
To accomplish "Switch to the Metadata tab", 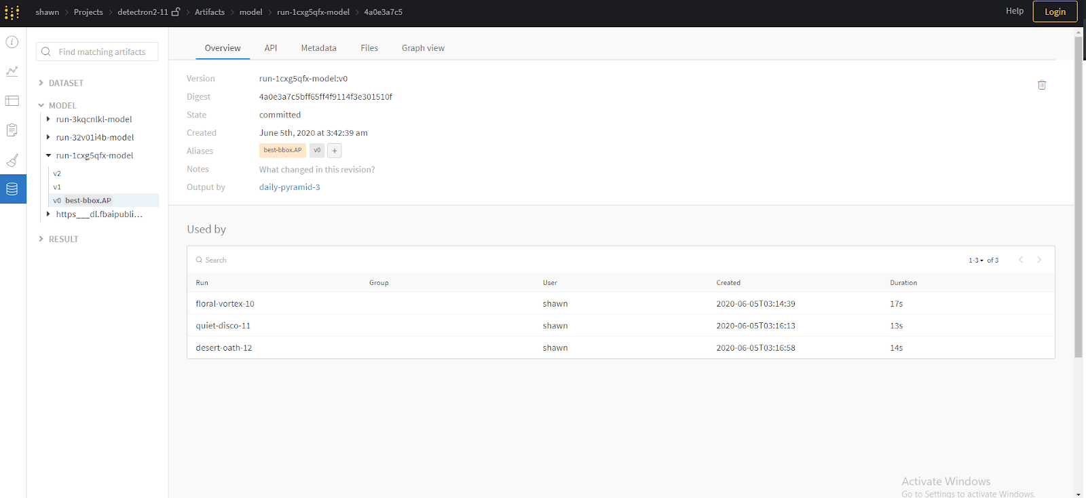I will (318, 48).
